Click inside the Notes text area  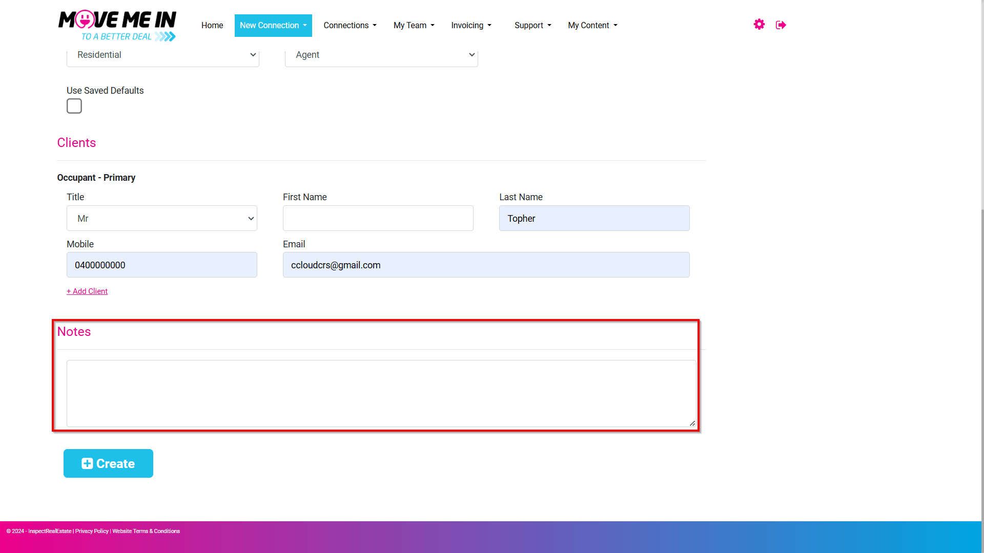pos(381,393)
